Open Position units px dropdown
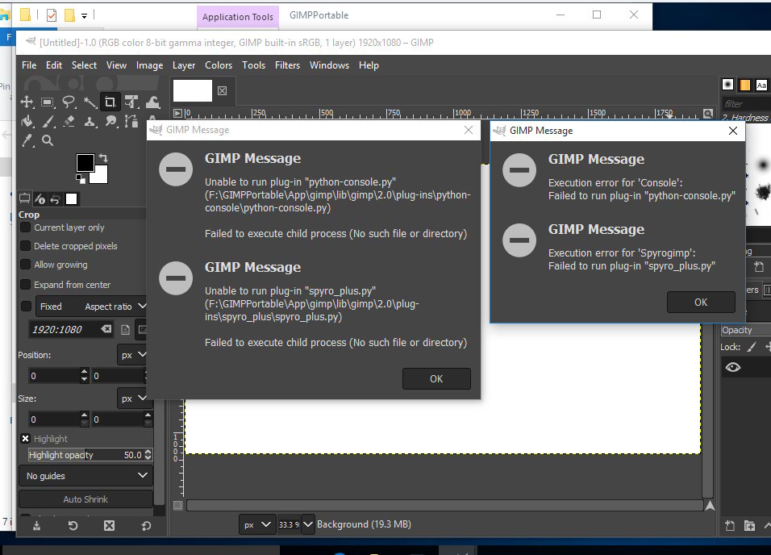Viewport: 771px width, 555px height. point(134,355)
